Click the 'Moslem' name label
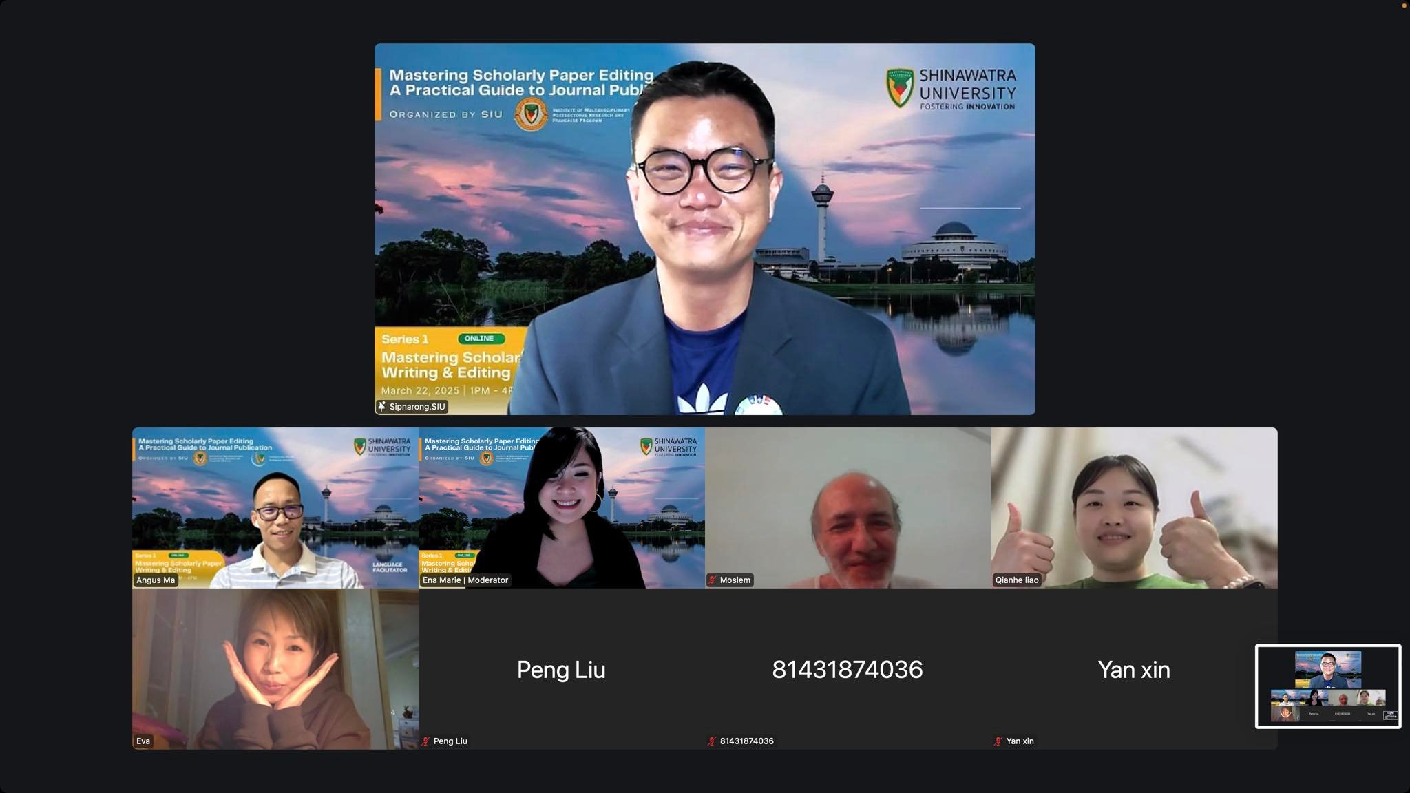This screenshot has width=1410, height=793. 735,580
